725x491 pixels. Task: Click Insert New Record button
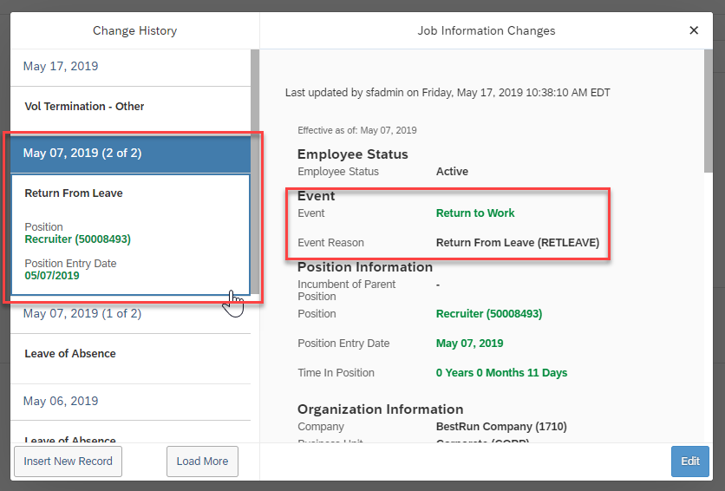click(x=68, y=461)
